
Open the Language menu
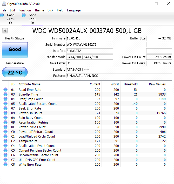[74, 10]
